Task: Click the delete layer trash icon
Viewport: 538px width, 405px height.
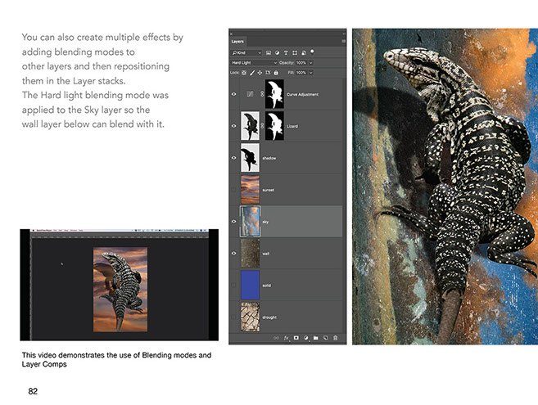Action: (335, 337)
